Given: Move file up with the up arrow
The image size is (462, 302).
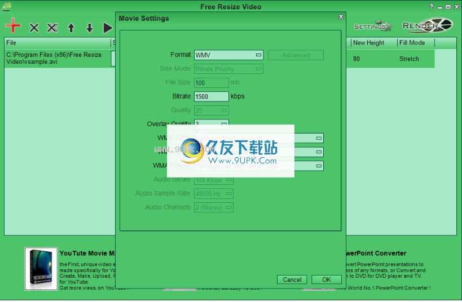Looking at the screenshot, I should (x=71, y=28).
